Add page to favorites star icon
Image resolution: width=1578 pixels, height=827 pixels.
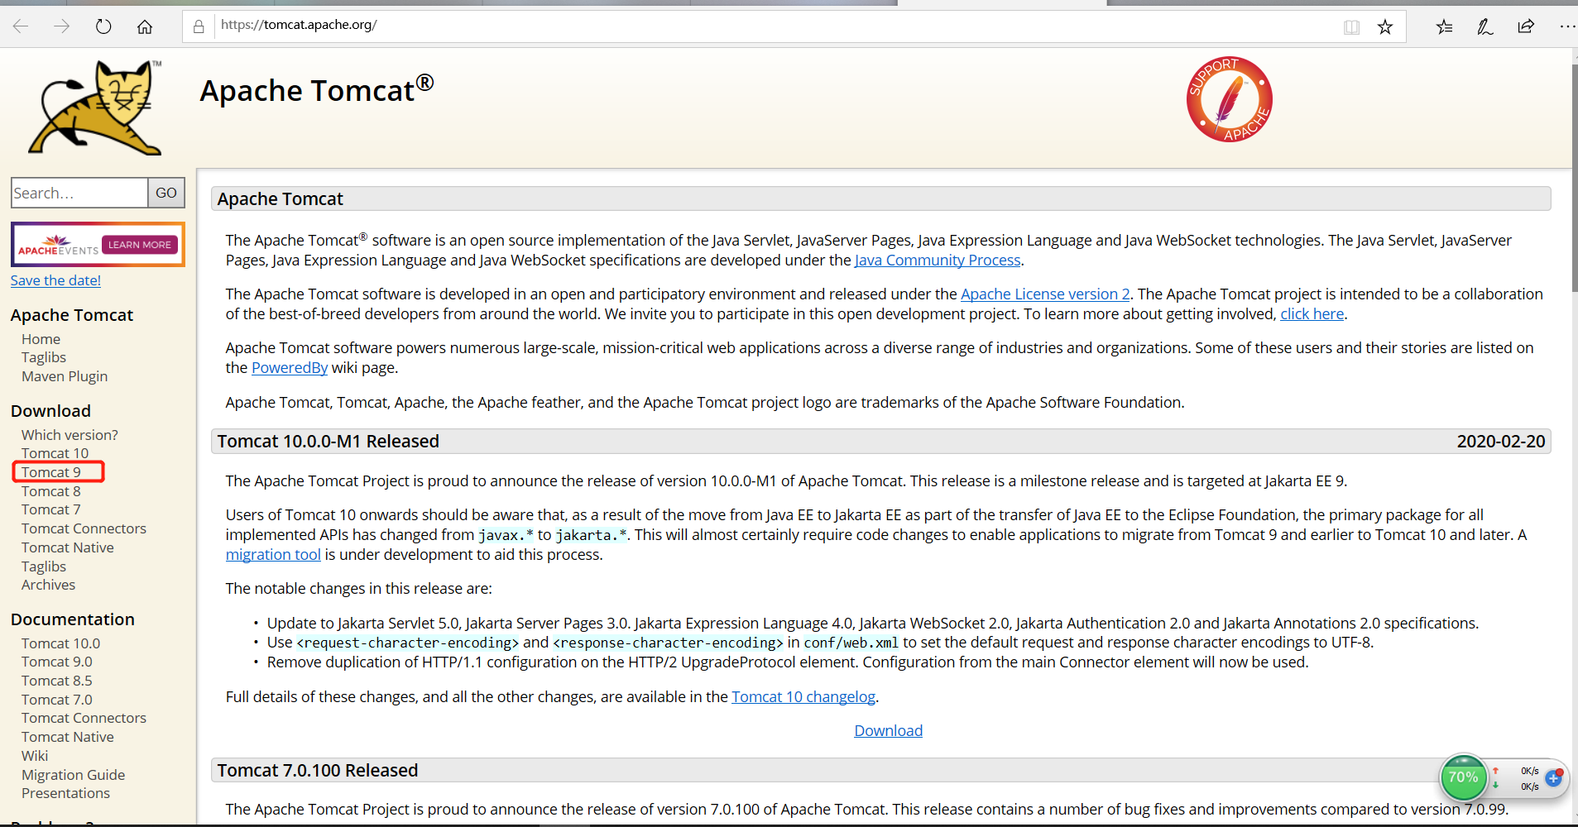tap(1385, 27)
